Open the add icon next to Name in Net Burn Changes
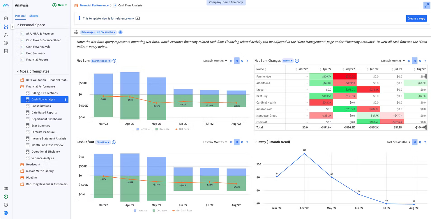Image resolution: width=431 pixels, height=219 pixels. click(x=297, y=61)
